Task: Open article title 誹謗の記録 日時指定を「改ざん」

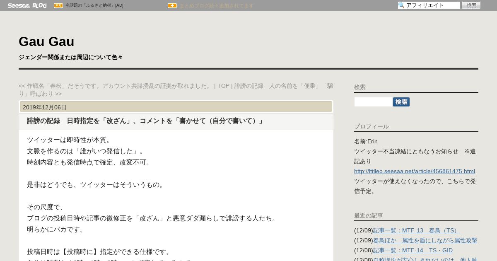Action: (x=145, y=121)
